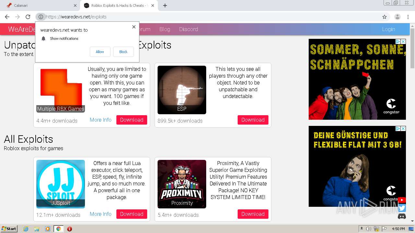Click the Multiple RBX Games thumbnail
This screenshot has height=233, width=415.
61,90
